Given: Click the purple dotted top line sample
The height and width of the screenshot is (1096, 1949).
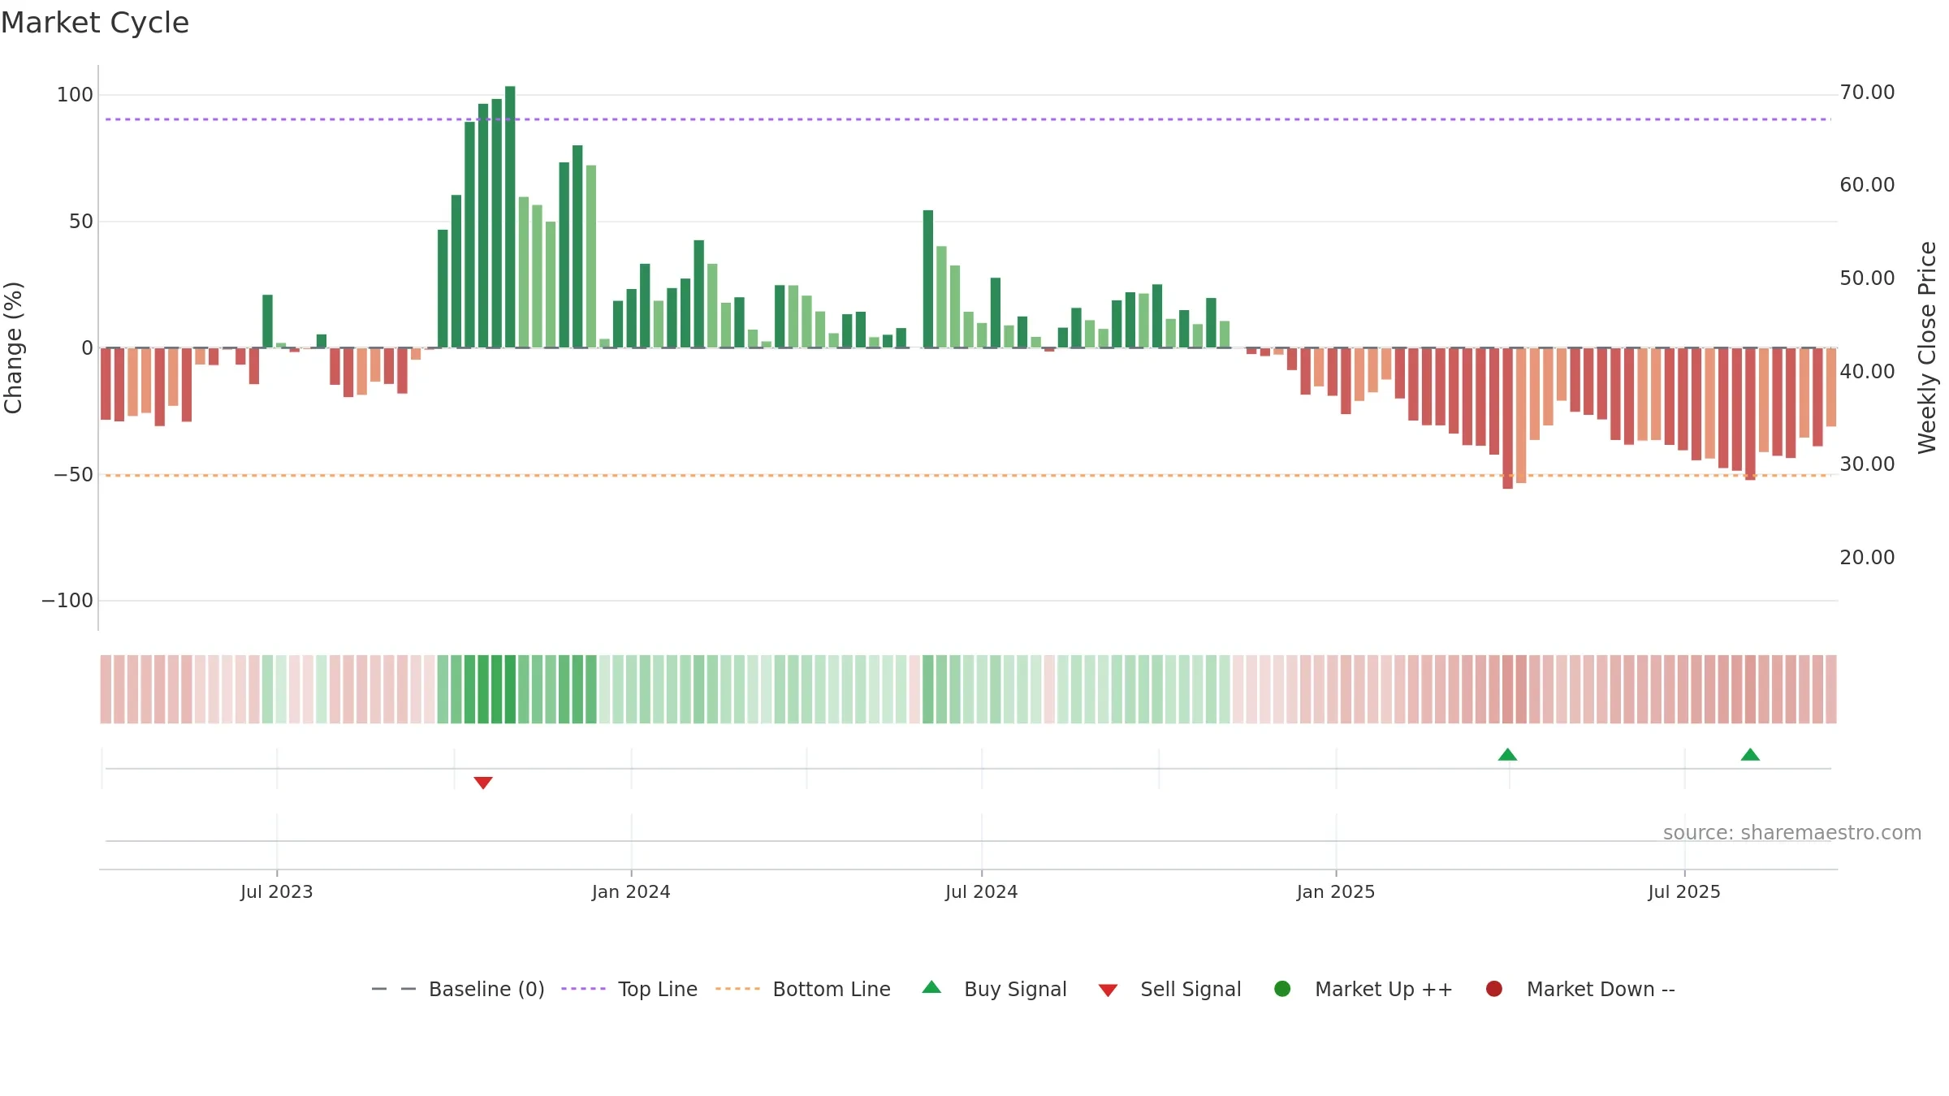Looking at the screenshot, I should pos(583,989).
